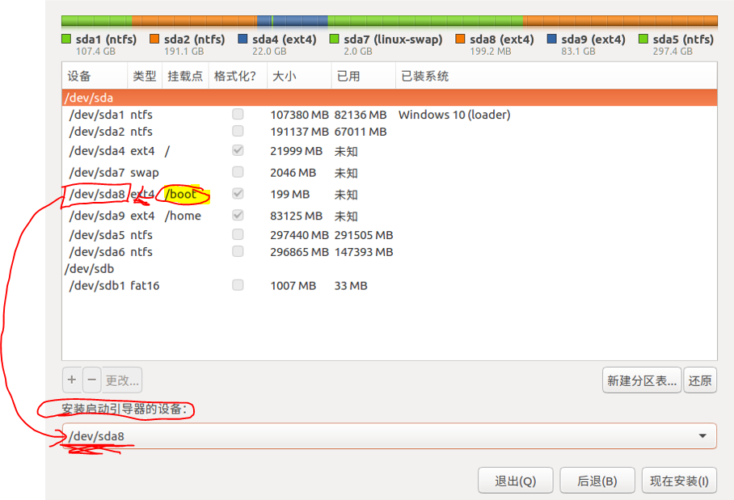The image size is (734, 500).
Task: Toggle format checkbox for /dev/sda8 boot
Action: pos(238,194)
